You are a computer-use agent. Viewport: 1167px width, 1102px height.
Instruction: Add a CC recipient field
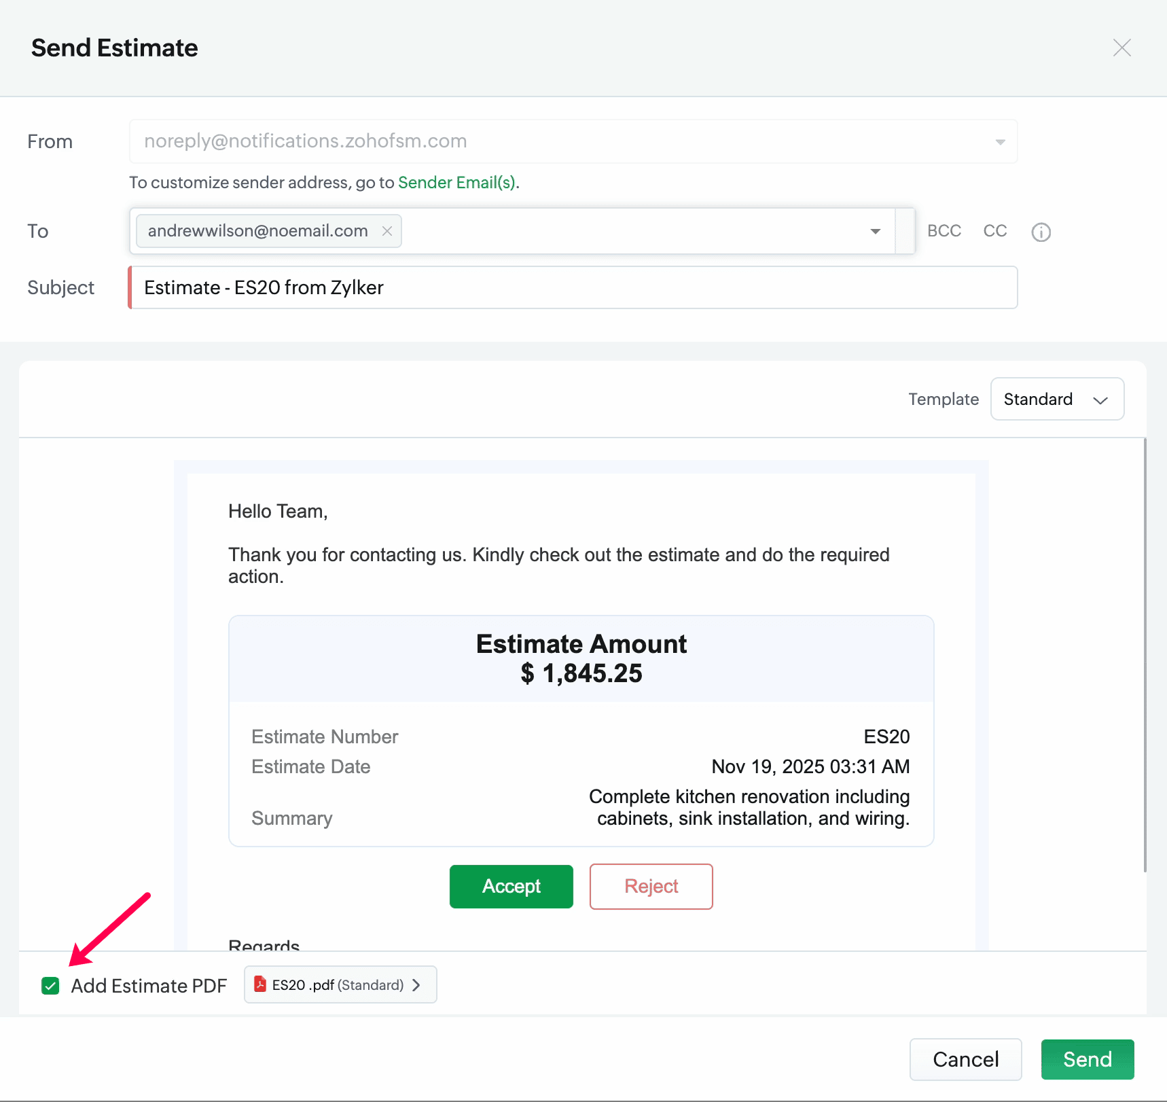994,231
